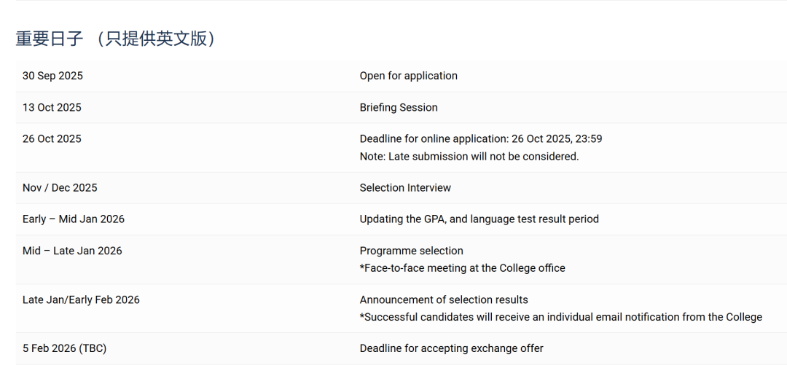Click the Updating the GPA text
The width and height of the screenshot is (787, 376).
[479, 219]
